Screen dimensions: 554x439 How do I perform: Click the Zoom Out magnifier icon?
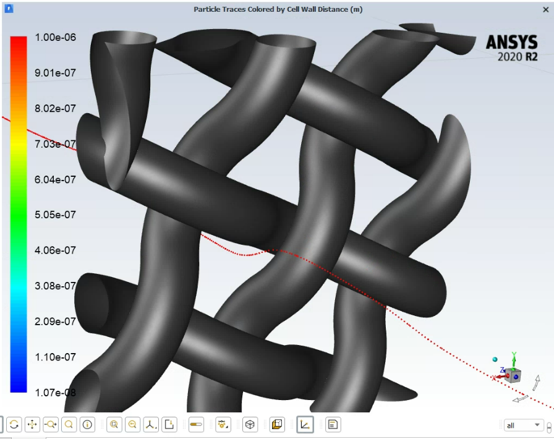[x=132, y=424]
